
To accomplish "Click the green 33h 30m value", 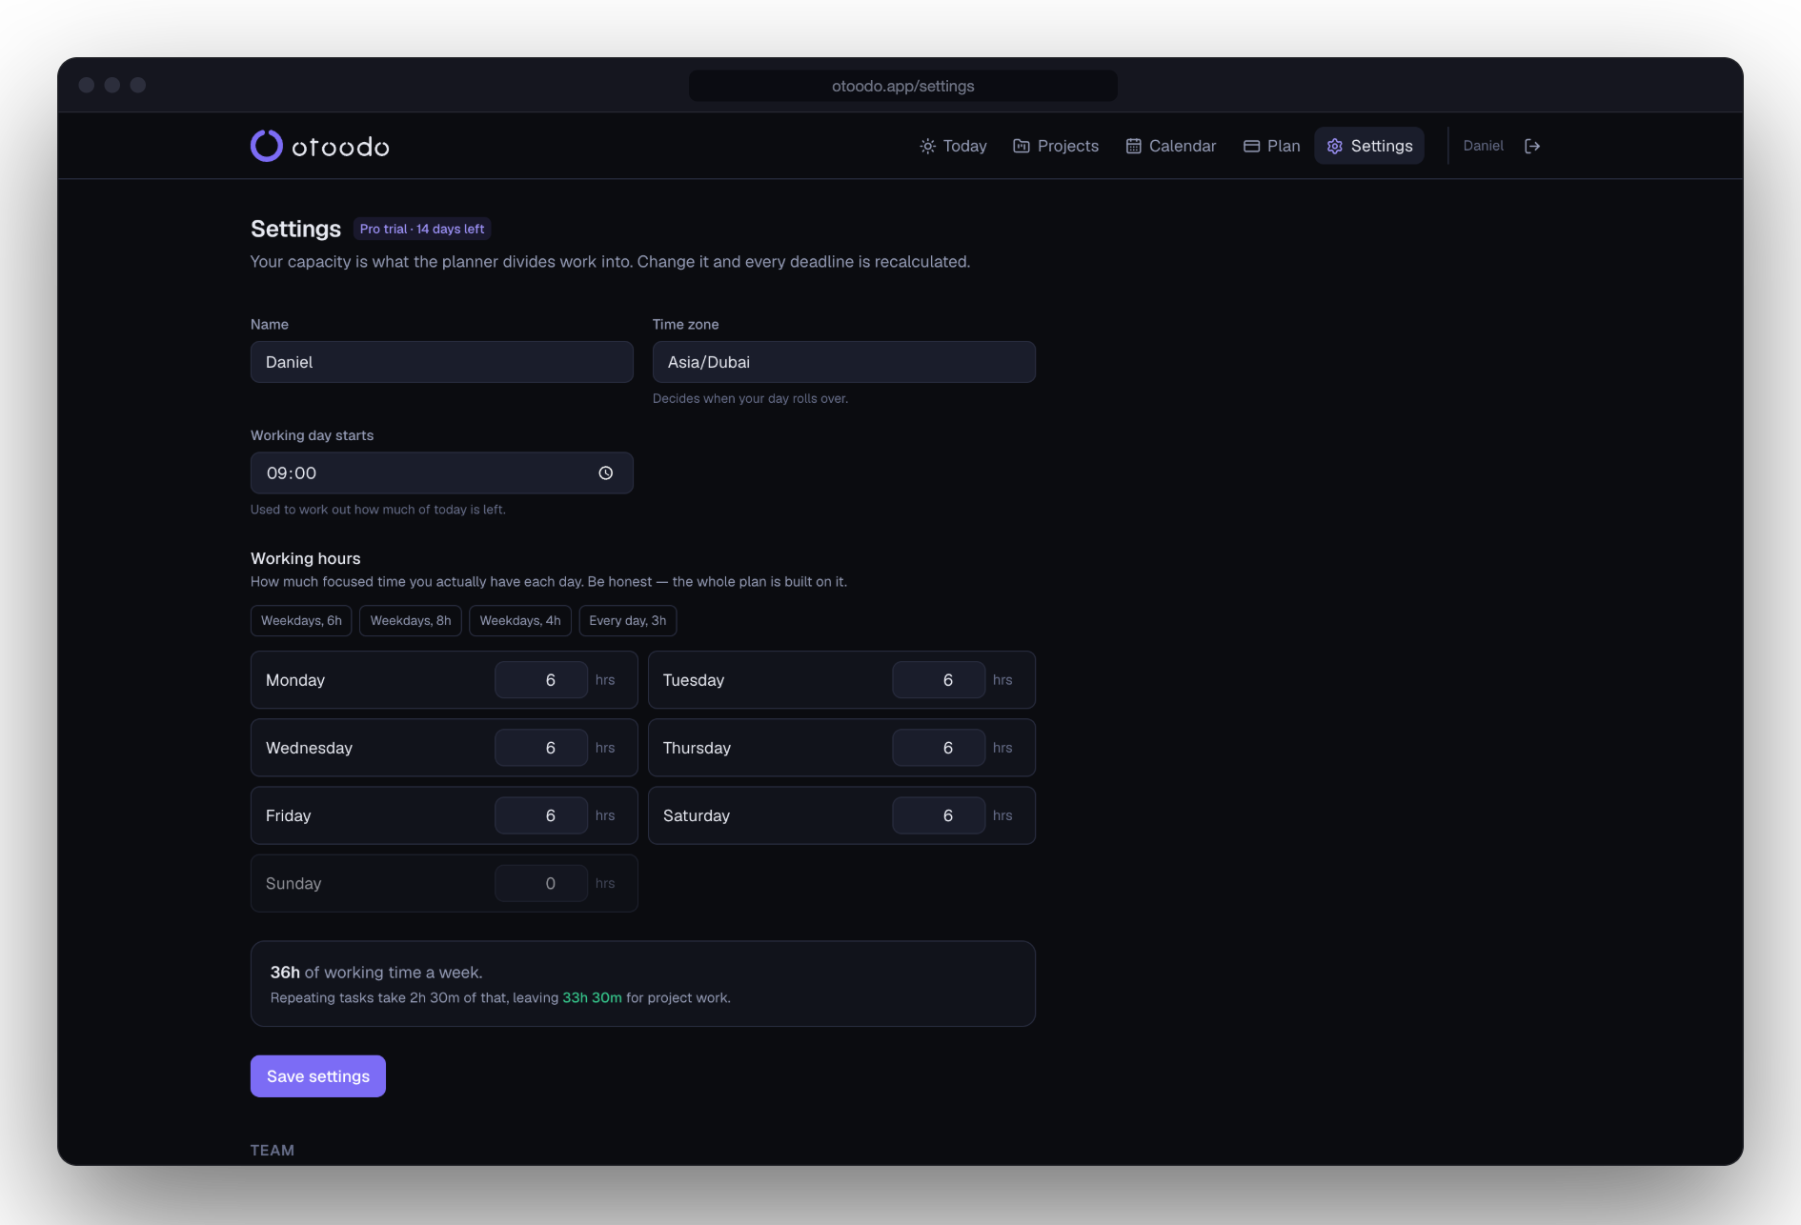I will [x=592, y=998].
